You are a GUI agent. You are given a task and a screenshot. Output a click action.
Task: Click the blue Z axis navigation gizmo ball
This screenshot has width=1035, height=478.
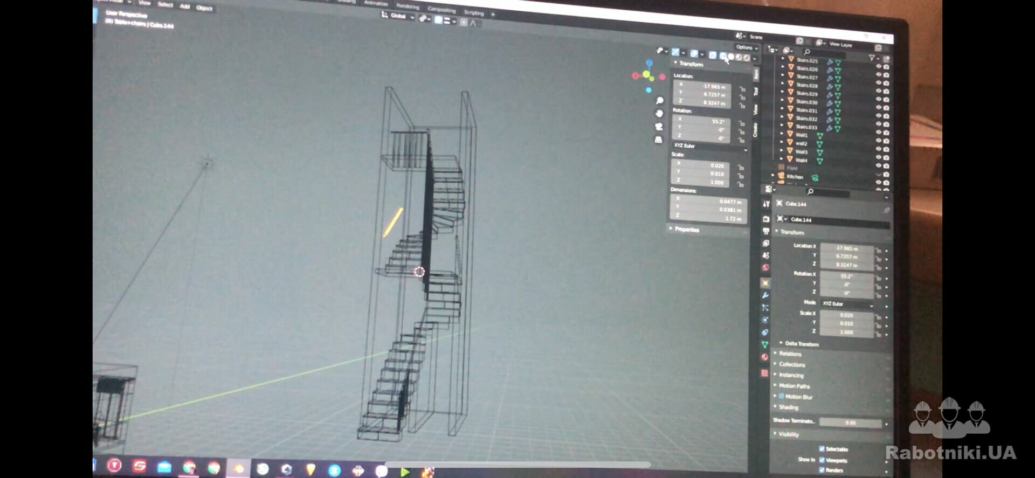(x=649, y=63)
